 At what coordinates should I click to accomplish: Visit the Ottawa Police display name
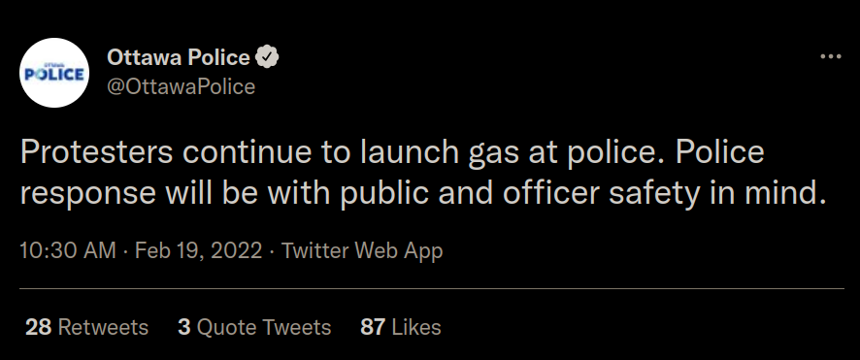pos(179,57)
